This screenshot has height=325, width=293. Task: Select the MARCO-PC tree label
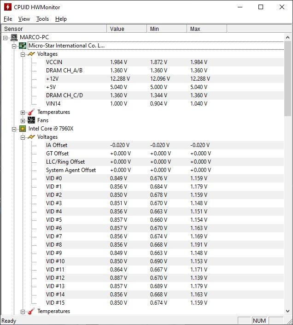[35, 37]
